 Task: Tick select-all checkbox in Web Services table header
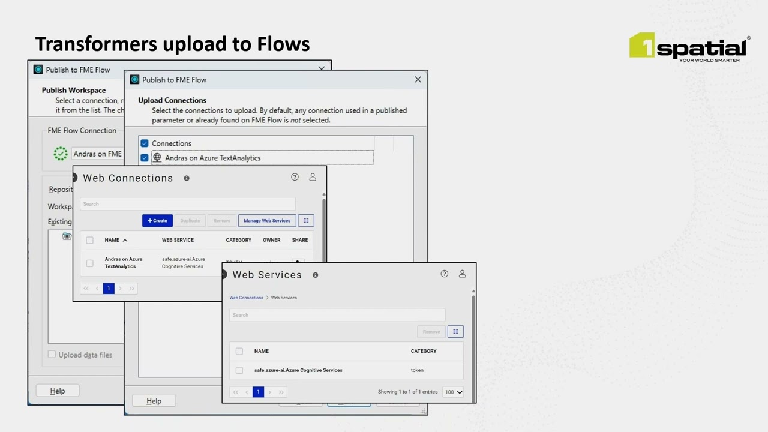239,351
